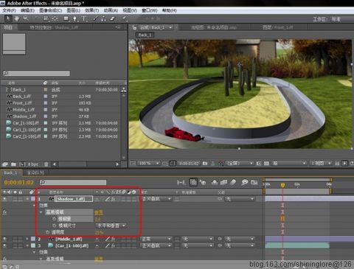Click the project flowchart icon beside Back_1 row
354x269 pixels.
124,90
